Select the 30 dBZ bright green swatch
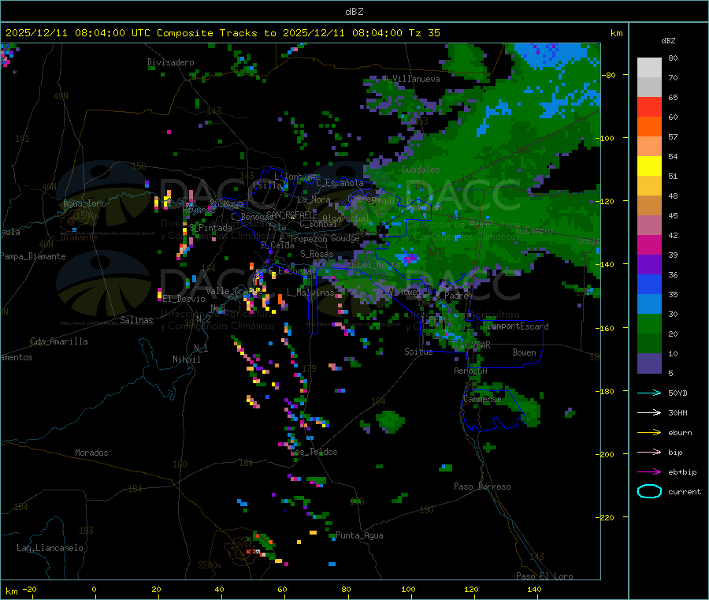 click(649, 323)
